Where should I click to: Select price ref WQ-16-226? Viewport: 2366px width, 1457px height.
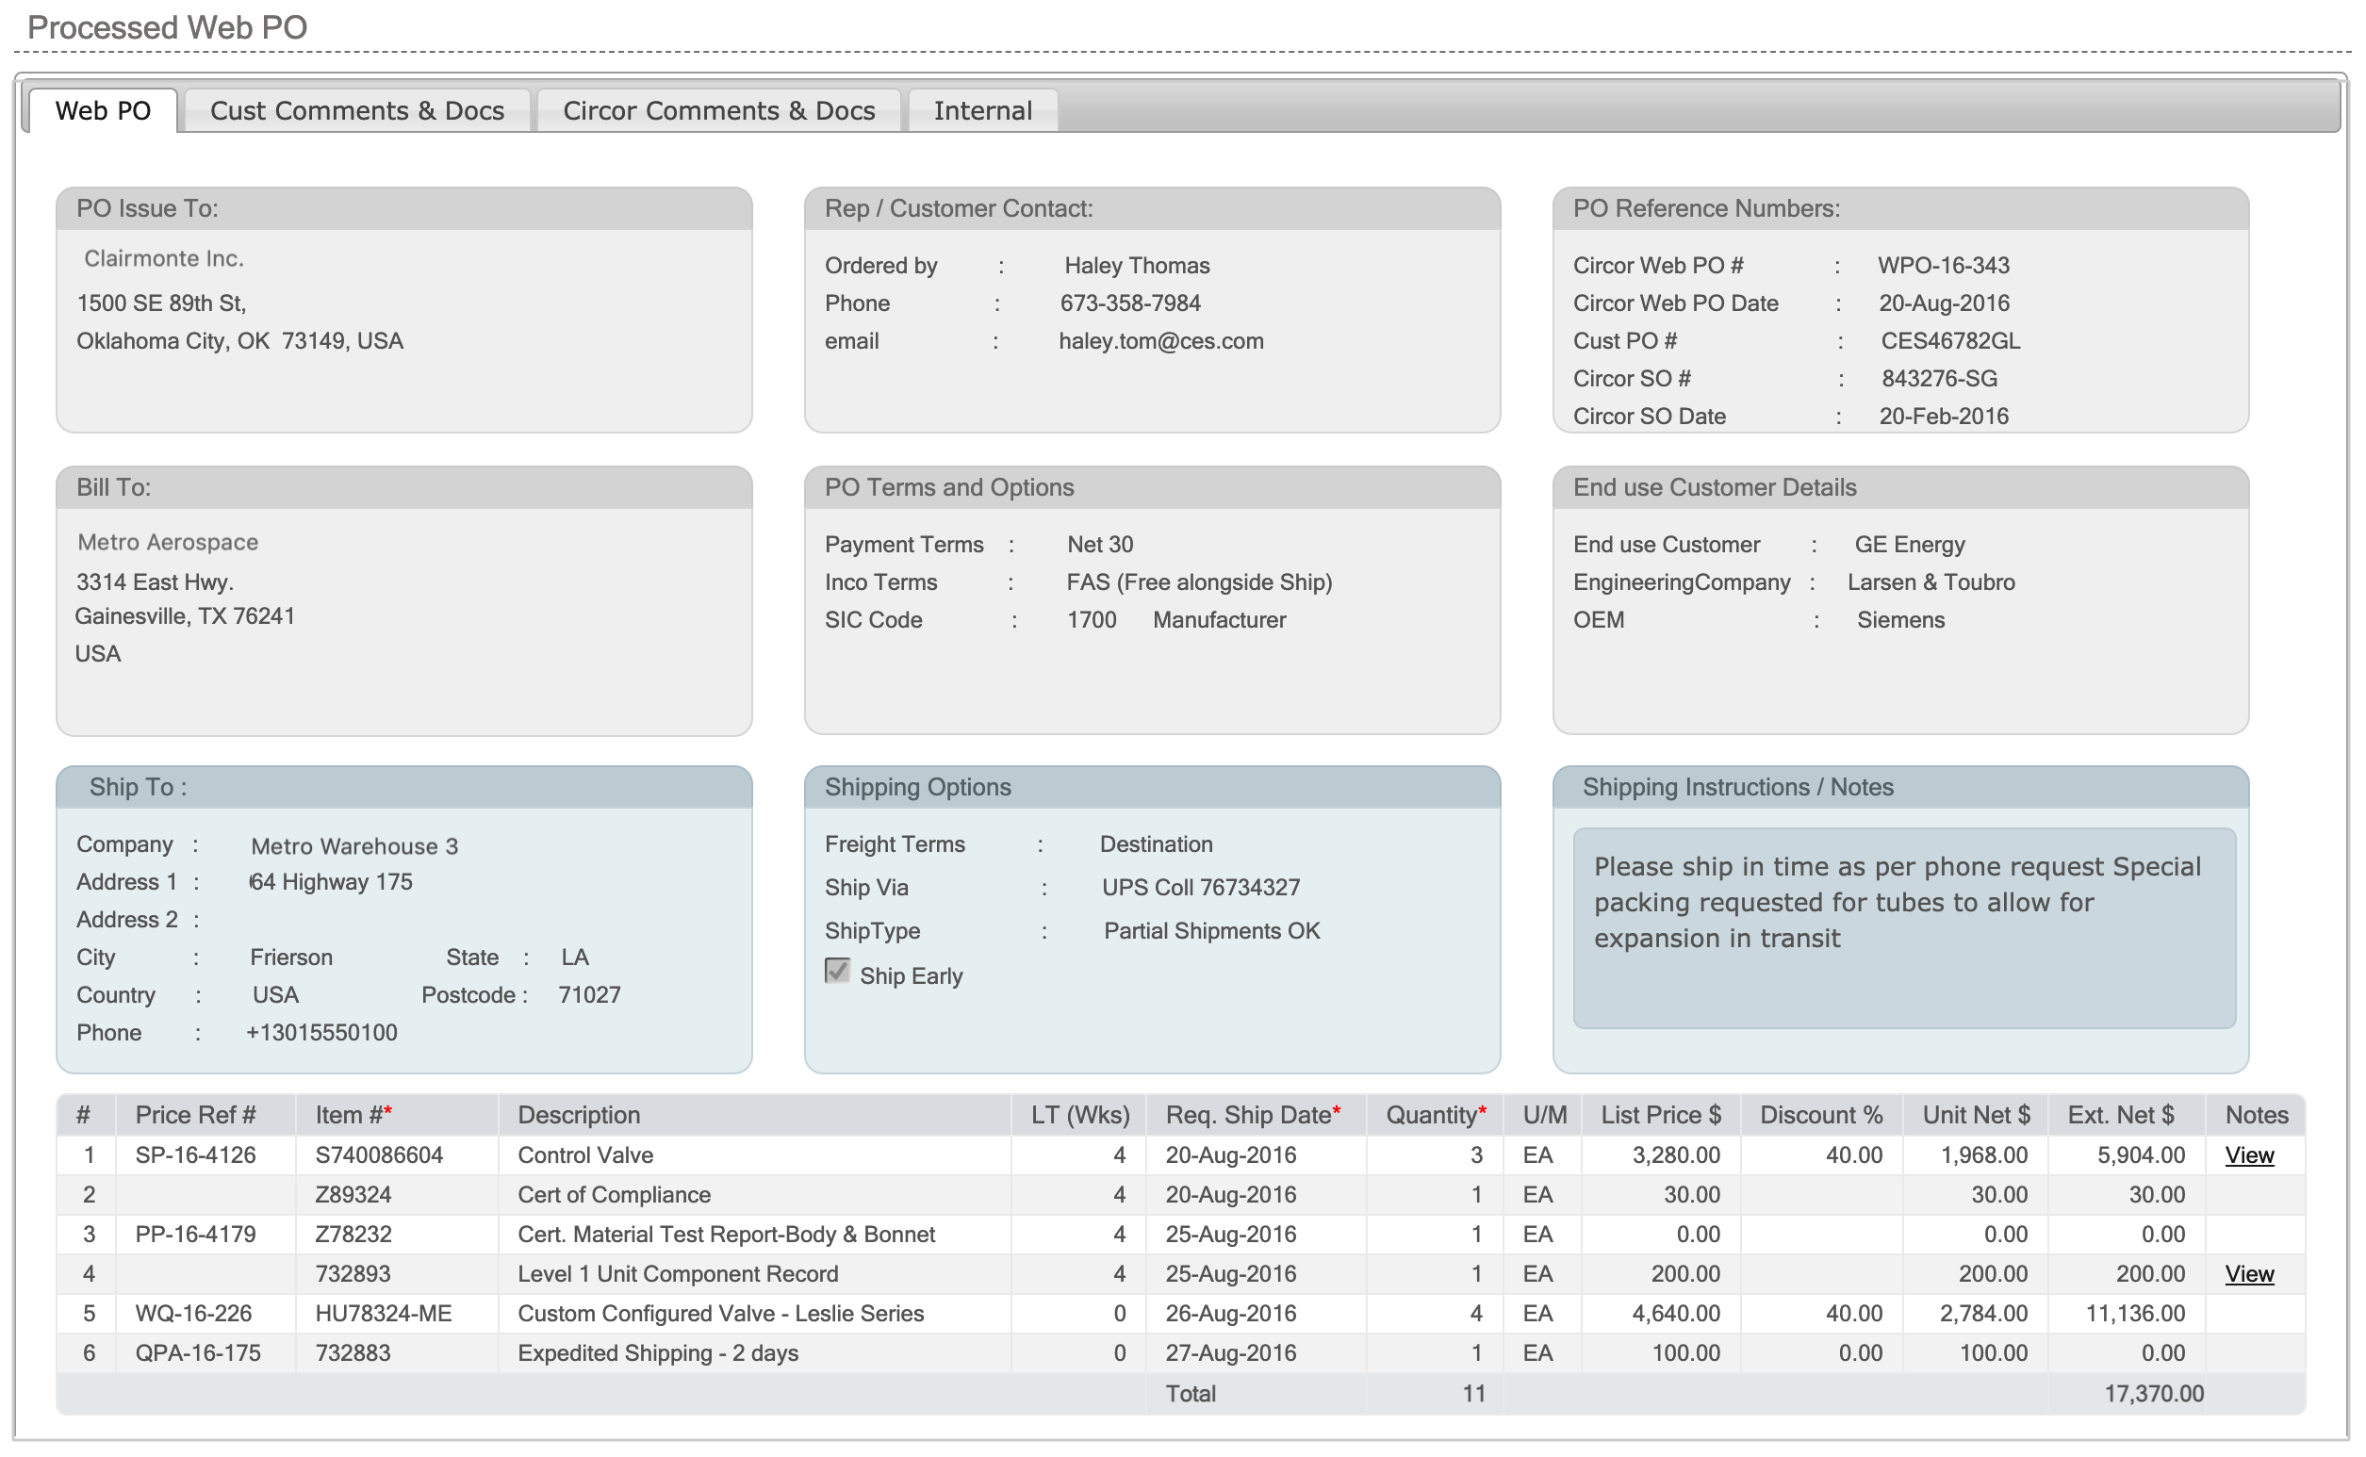[x=194, y=1314]
